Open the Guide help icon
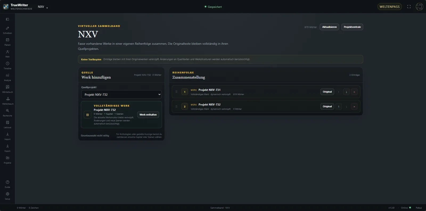426x211 pixels. [7, 184]
